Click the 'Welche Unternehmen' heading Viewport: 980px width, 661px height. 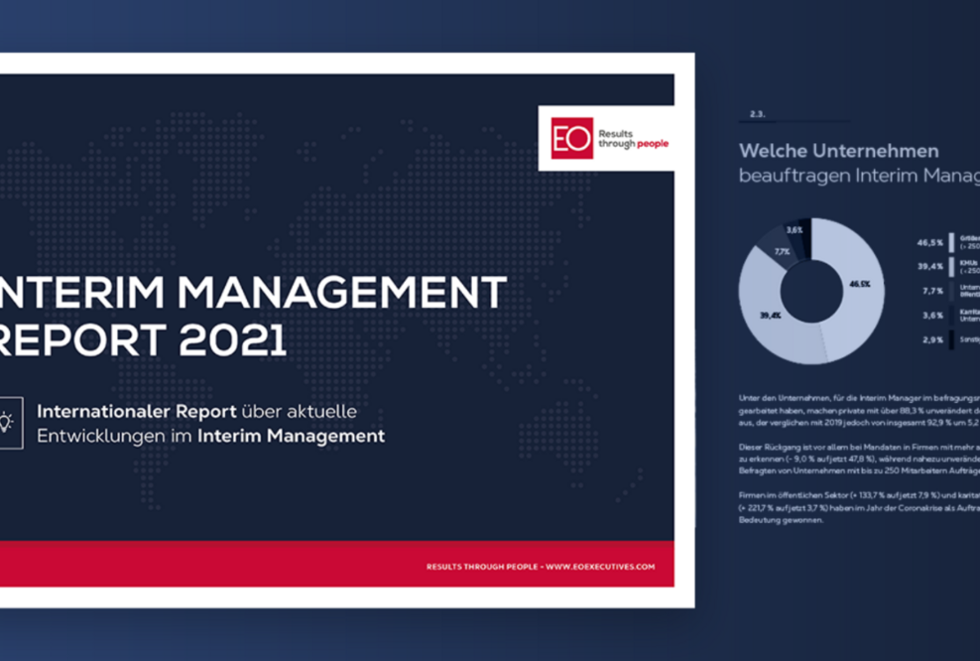click(838, 151)
